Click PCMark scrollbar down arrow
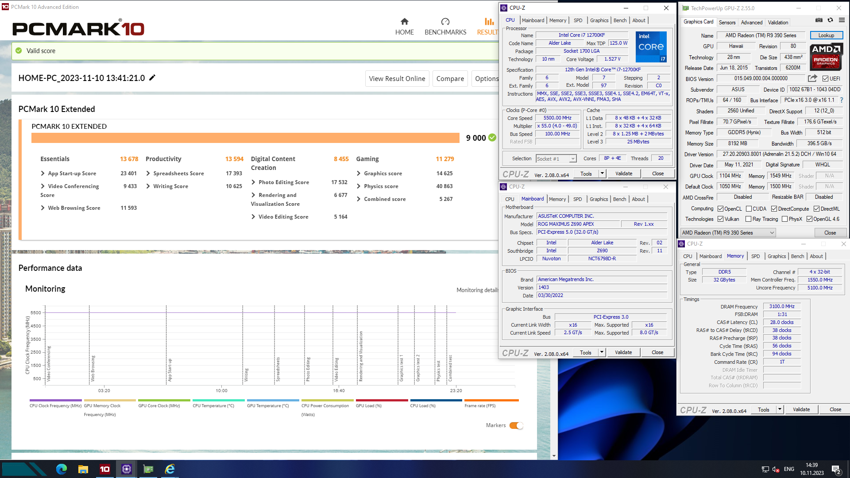The width and height of the screenshot is (850, 478). pyautogui.click(x=554, y=456)
